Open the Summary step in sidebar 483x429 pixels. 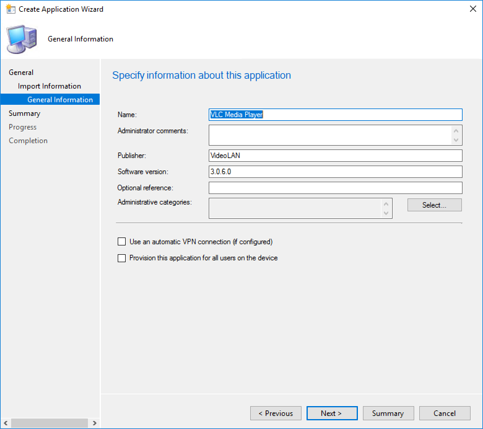click(x=24, y=113)
